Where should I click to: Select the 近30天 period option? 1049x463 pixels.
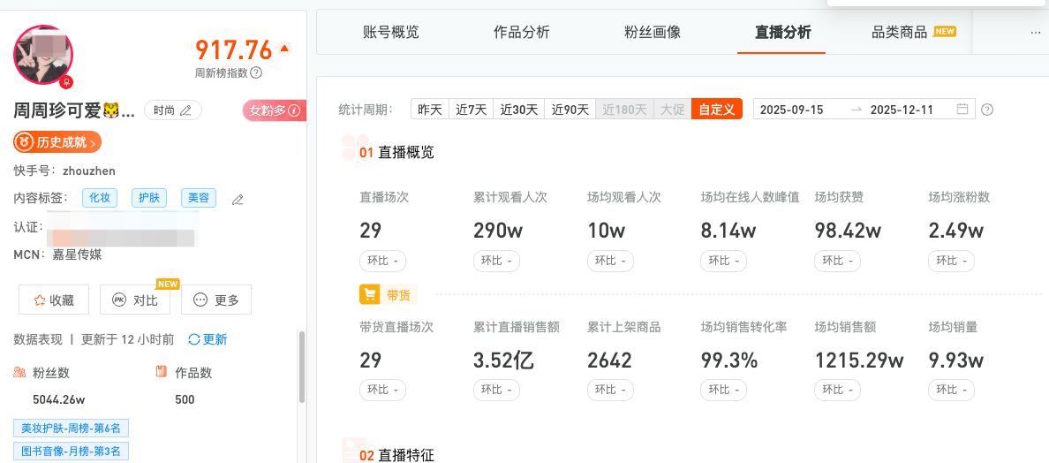(519, 109)
